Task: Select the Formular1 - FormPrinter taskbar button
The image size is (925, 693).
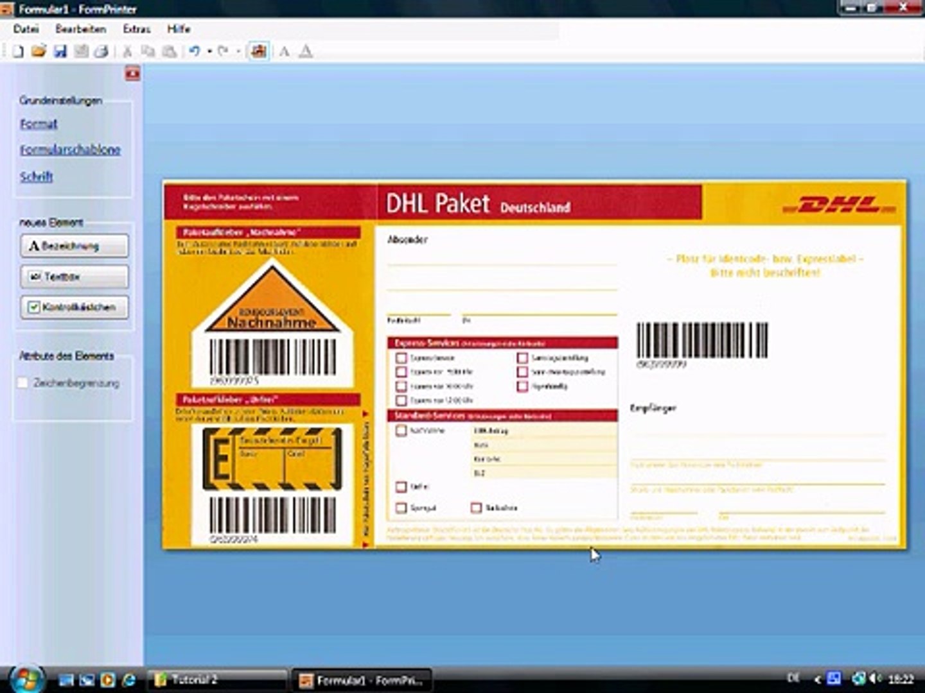Action: click(362, 680)
